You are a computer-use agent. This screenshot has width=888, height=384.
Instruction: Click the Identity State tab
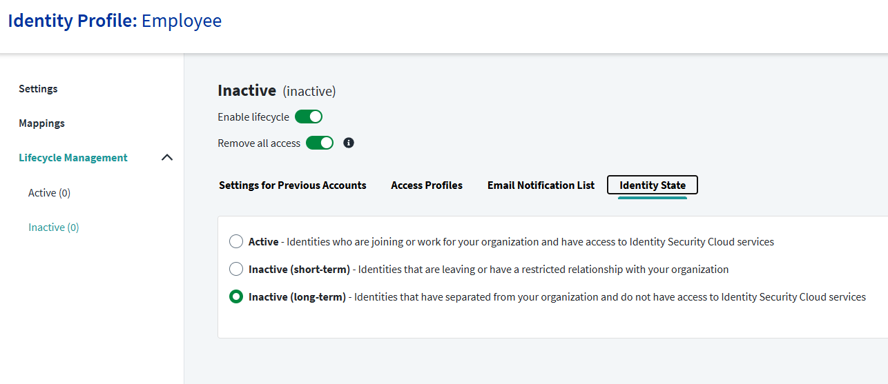(x=653, y=185)
